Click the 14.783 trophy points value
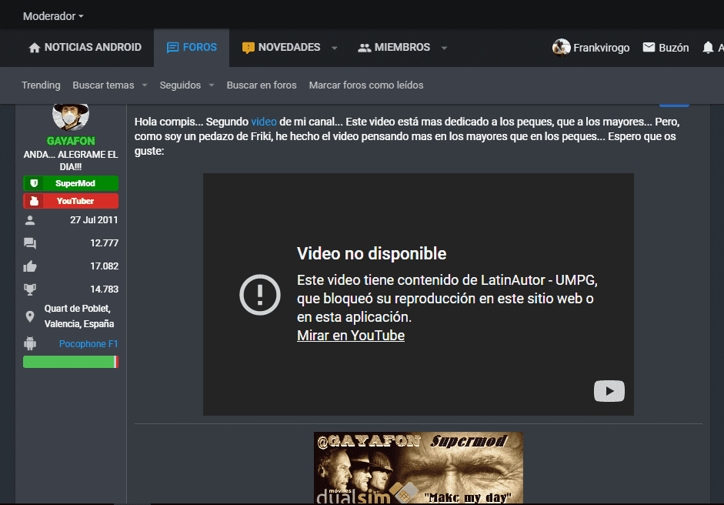The image size is (724, 505). pyautogui.click(x=105, y=289)
